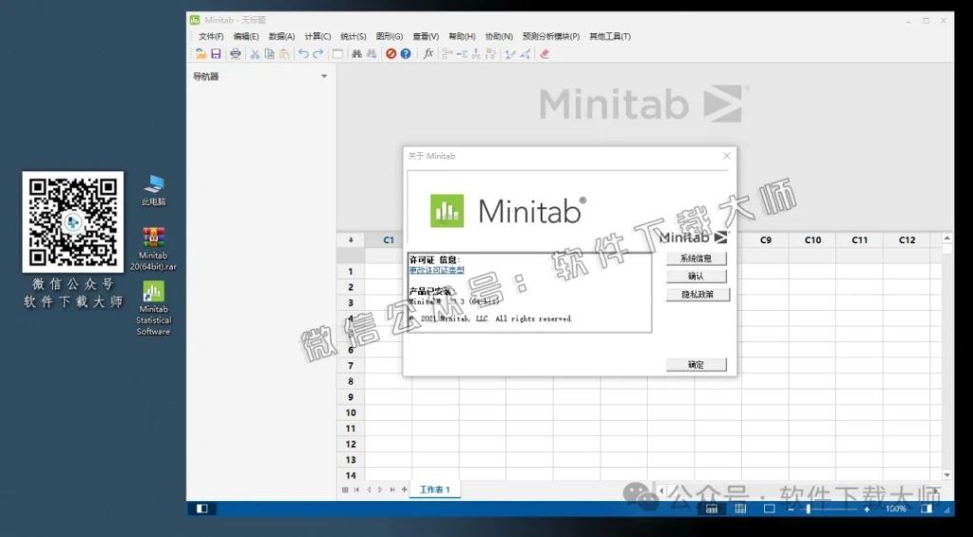Click the Open file toolbar icon
This screenshot has height=537, width=973.
(200, 54)
